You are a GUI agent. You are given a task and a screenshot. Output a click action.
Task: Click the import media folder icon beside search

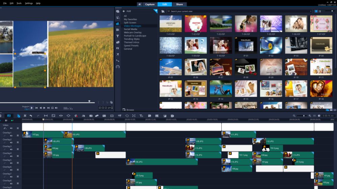click(x=163, y=11)
